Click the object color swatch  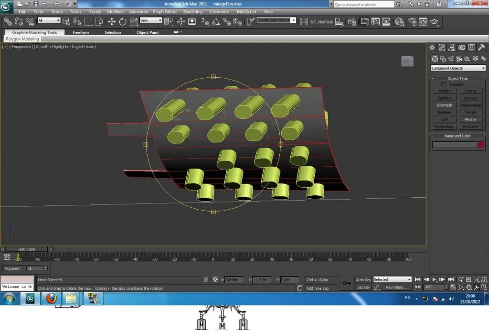481,144
